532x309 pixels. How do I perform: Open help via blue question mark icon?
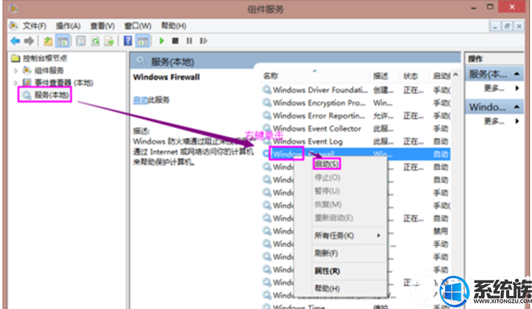(x=128, y=41)
